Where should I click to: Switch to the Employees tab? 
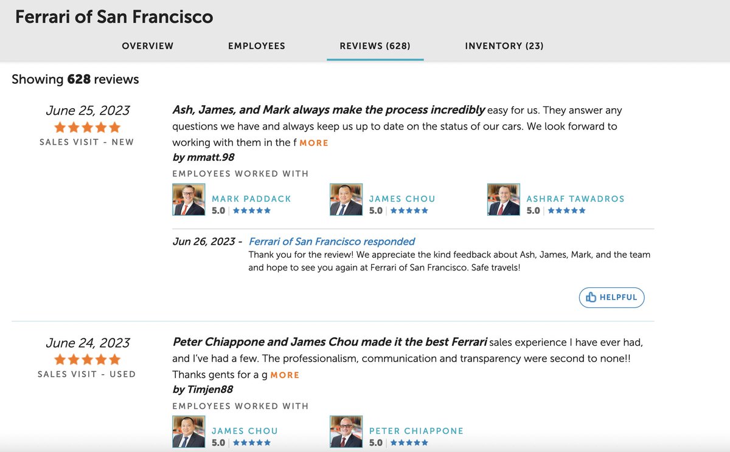coord(257,46)
